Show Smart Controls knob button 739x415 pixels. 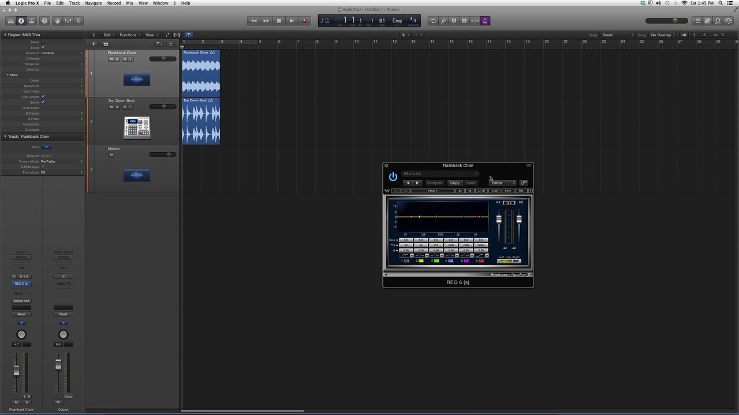pyautogui.click(x=57, y=21)
